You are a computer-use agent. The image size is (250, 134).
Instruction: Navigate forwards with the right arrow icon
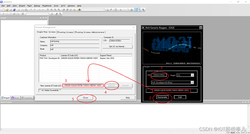pos(43,10)
